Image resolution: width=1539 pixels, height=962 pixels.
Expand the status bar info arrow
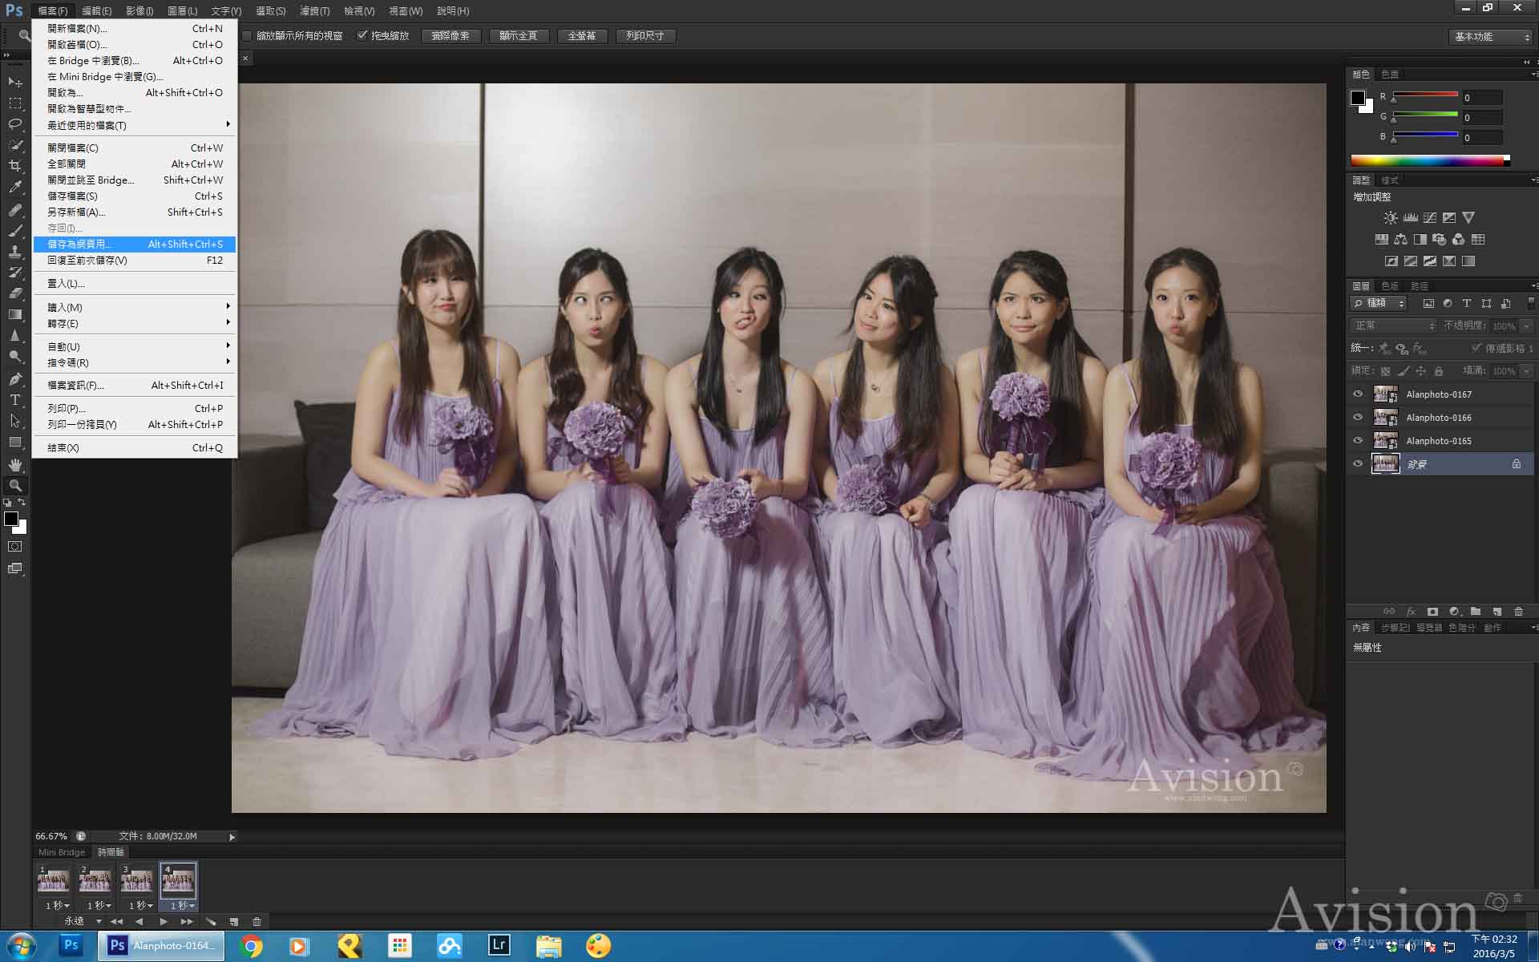coord(232,837)
